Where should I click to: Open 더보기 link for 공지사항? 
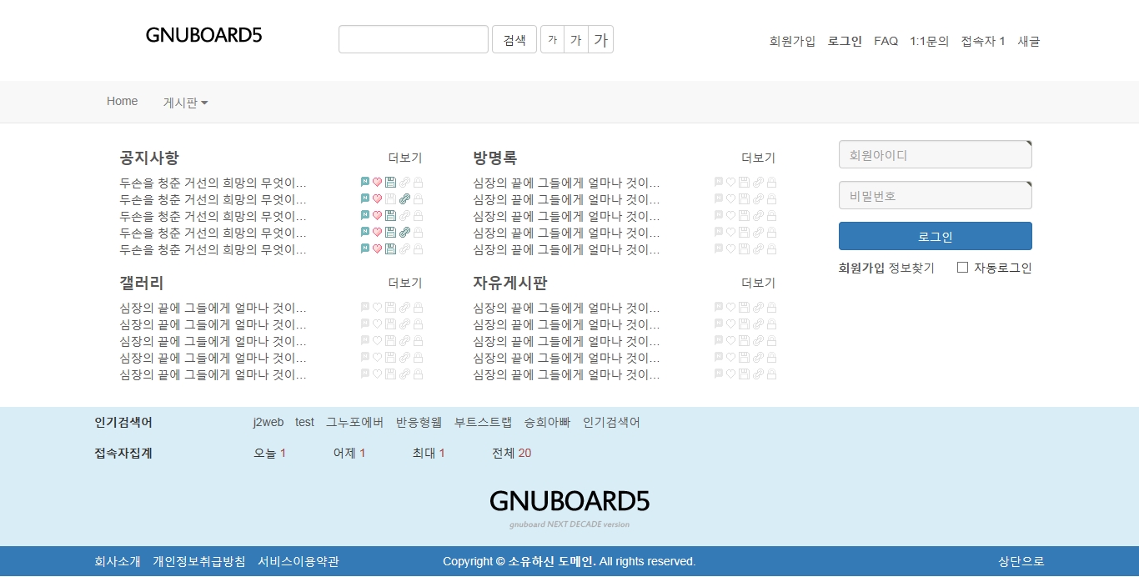(x=404, y=158)
